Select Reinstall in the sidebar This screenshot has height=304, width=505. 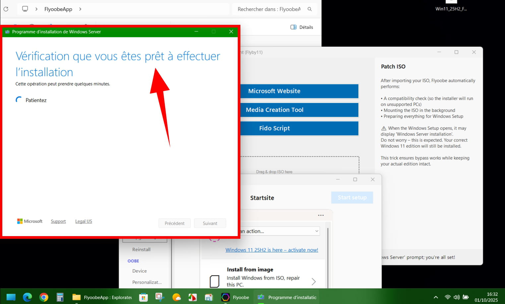click(141, 249)
